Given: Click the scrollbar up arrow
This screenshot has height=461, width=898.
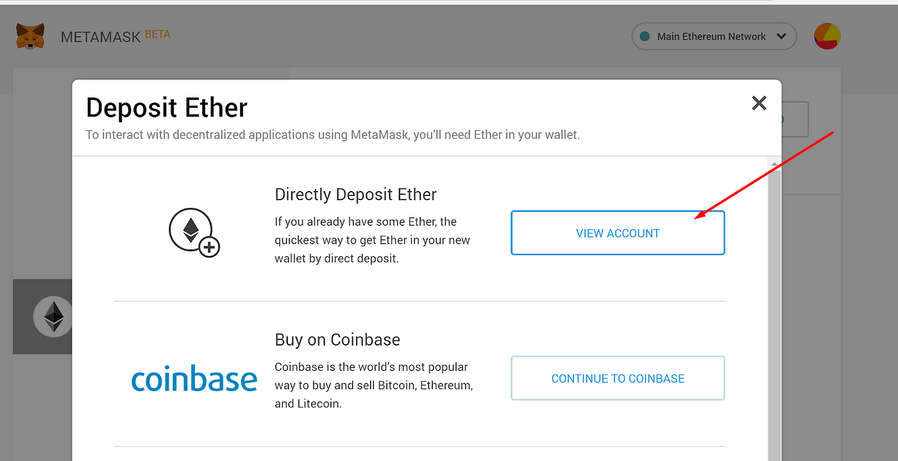Looking at the screenshot, I should [774, 165].
